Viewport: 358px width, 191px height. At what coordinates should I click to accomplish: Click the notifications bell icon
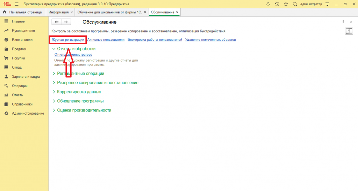click(268, 4)
